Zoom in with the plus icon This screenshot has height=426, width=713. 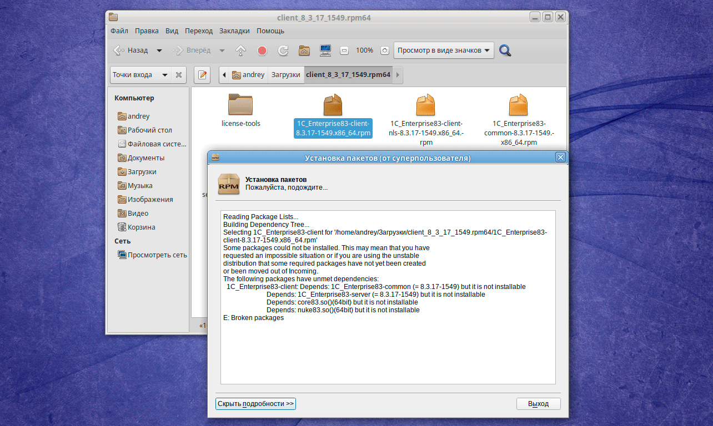pyautogui.click(x=384, y=50)
